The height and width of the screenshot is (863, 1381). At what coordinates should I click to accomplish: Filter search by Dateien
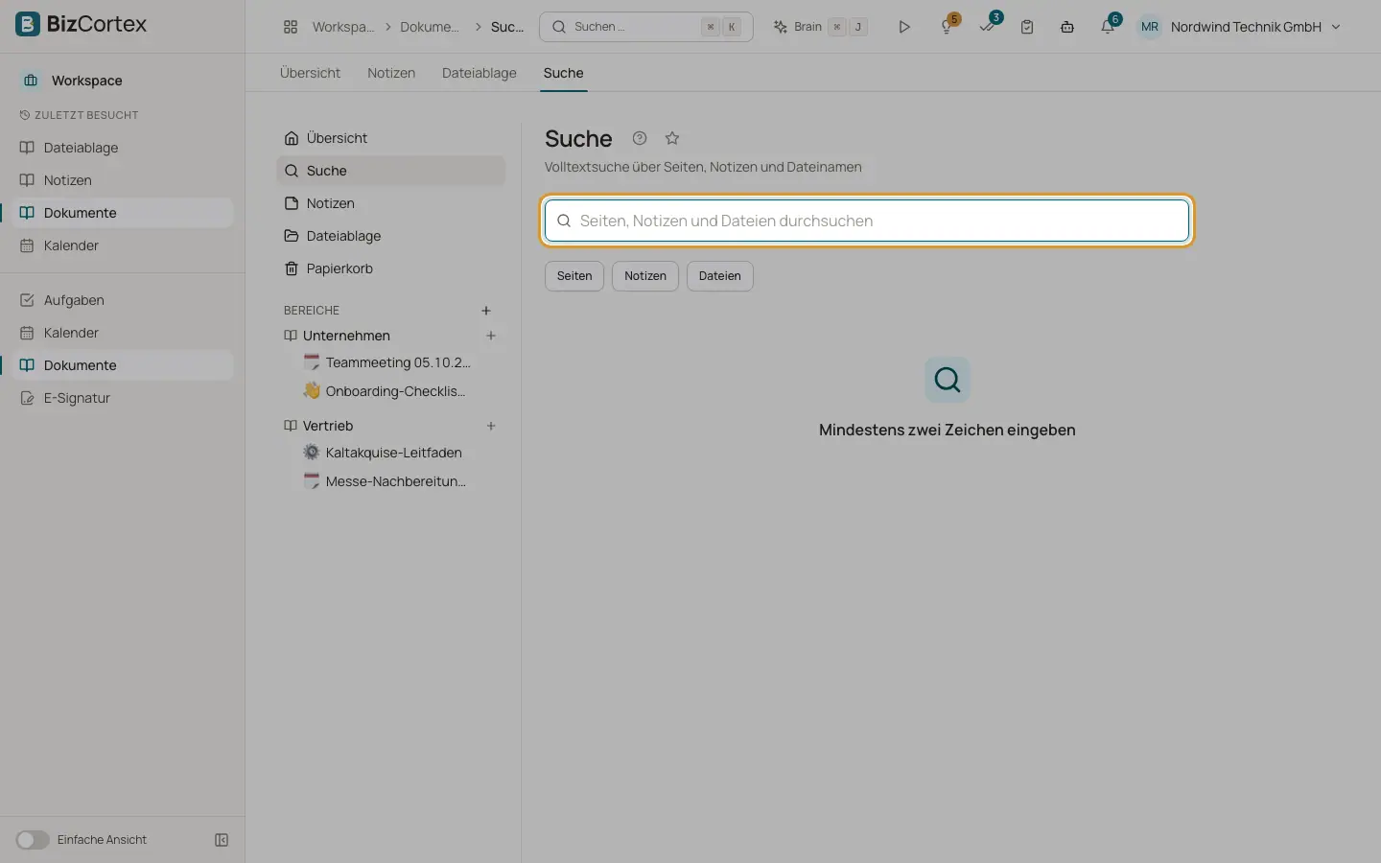click(x=720, y=276)
